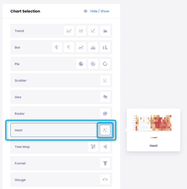Click the Heat row label

pos(19,130)
